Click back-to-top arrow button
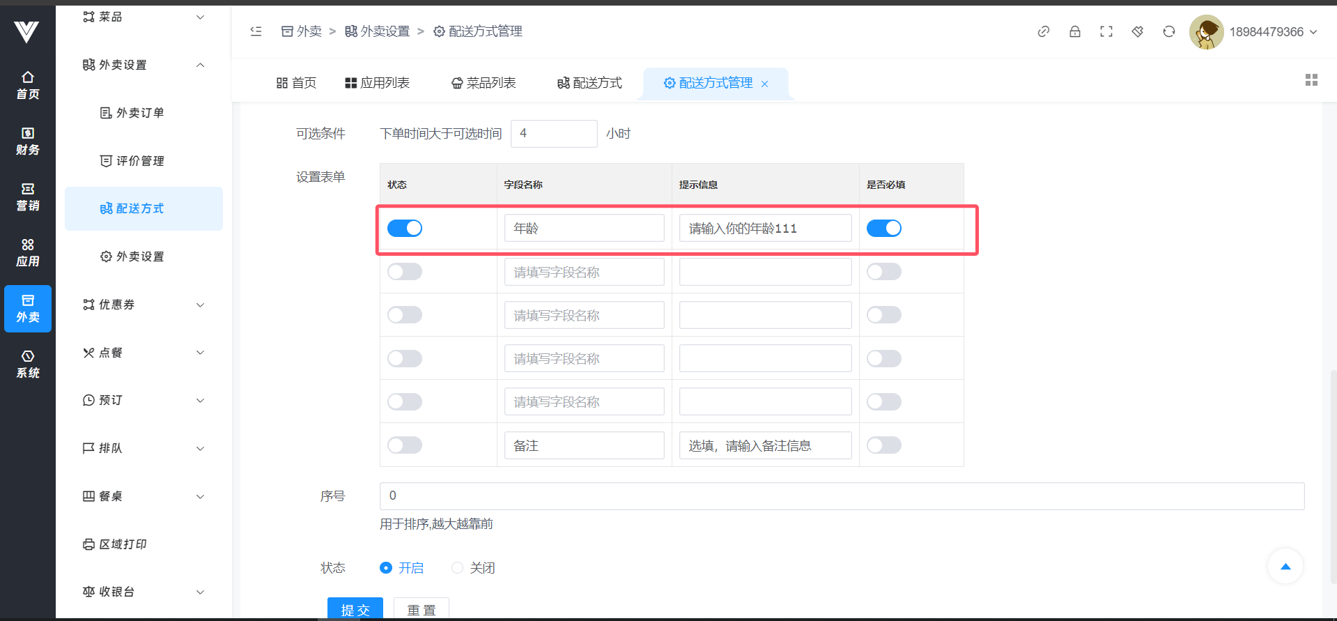This screenshot has width=1337, height=621. [1285, 567]
